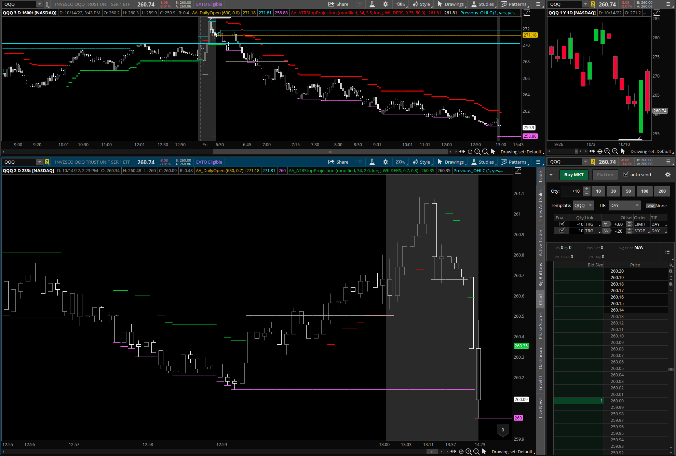Click the Flatten button

tap(605, 175)
